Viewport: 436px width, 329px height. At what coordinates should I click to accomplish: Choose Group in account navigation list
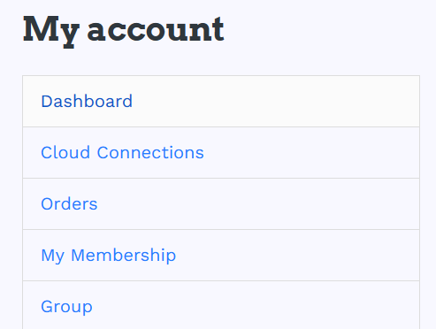pyautogui.click(x=66, y=307)
